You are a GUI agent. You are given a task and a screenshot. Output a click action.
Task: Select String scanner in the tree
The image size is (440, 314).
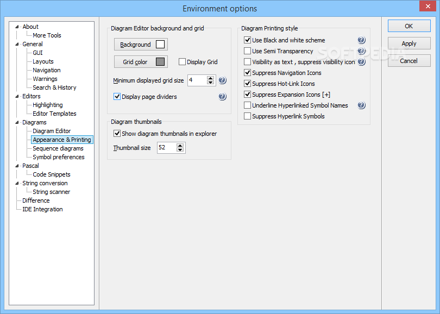click(x=52, y=192)
